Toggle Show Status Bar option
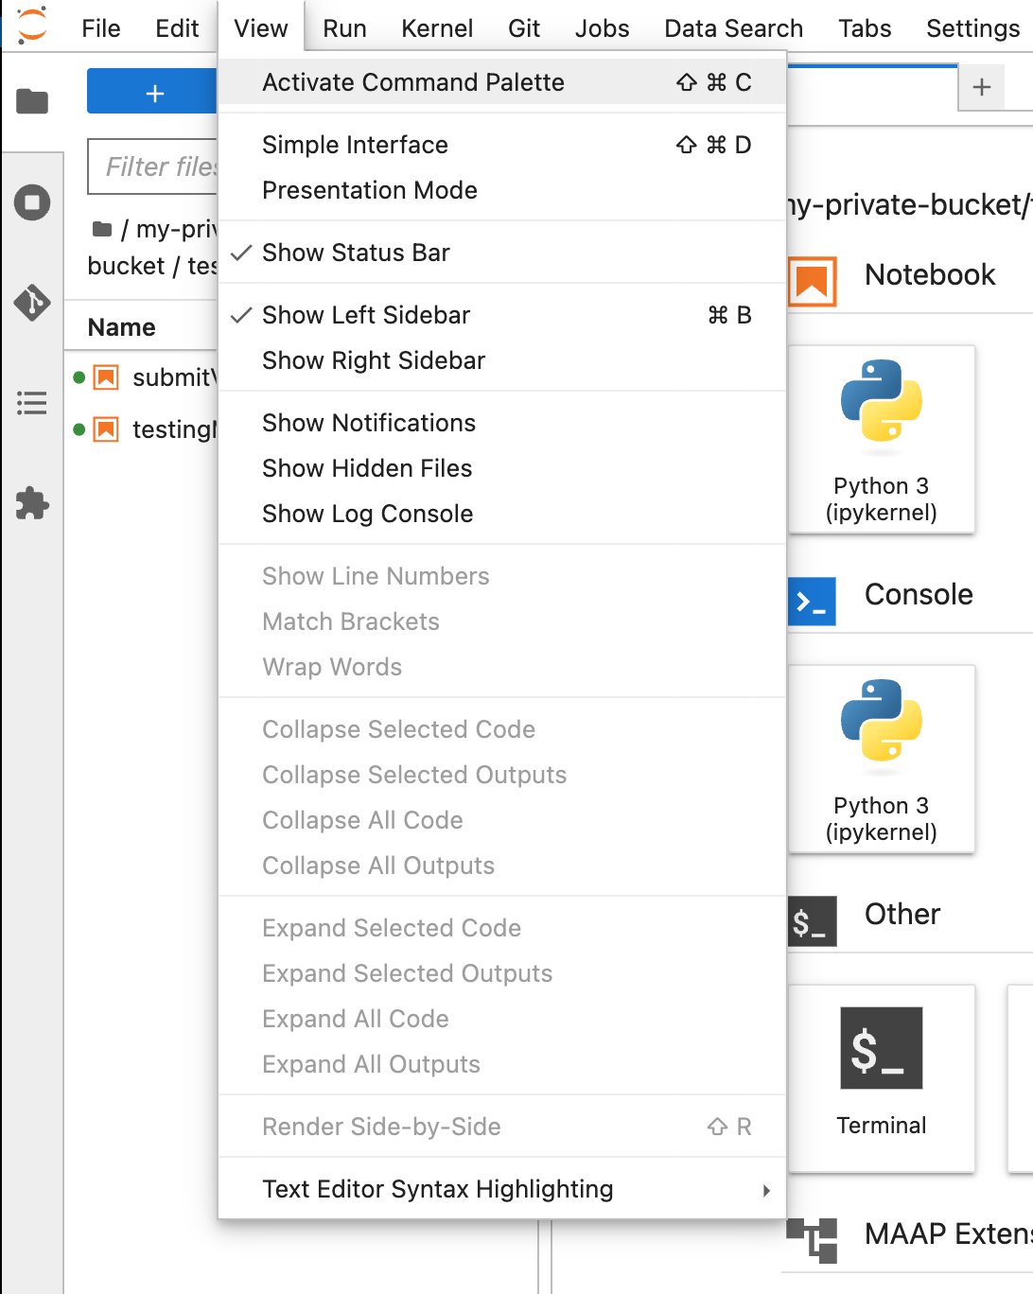Image resolution: width=1033 pixels, height=1294 pixels. (x=502, y=253)
